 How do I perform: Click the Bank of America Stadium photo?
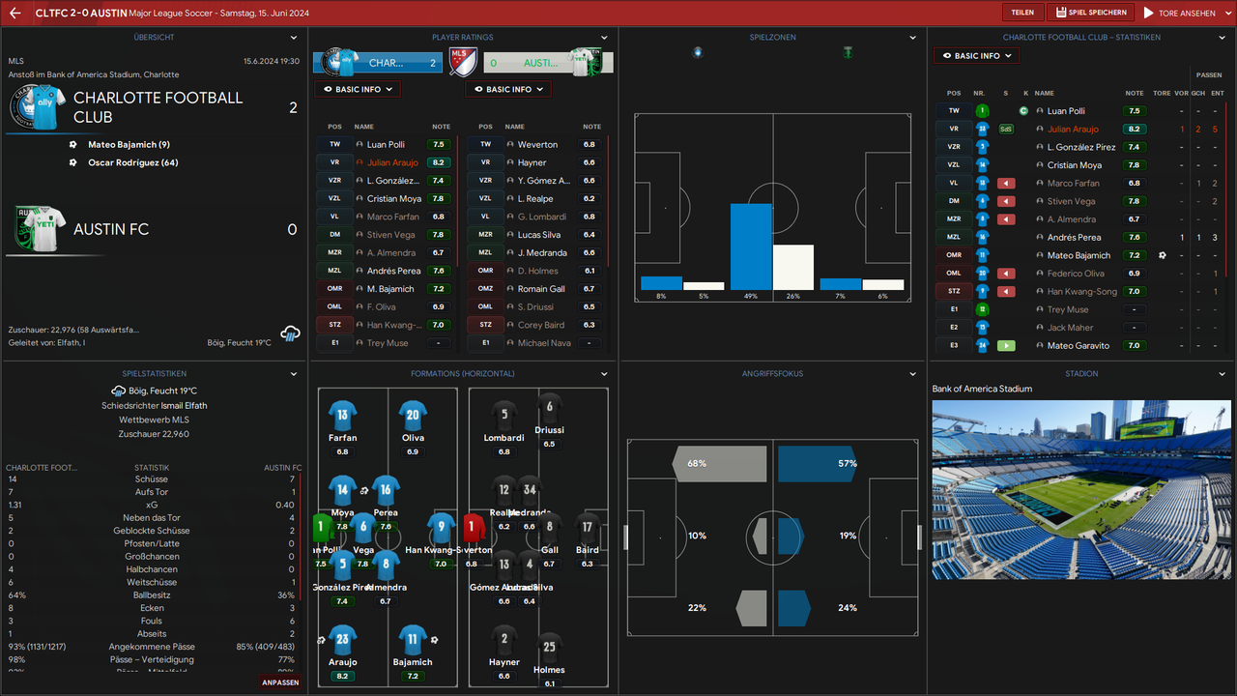point(1080,490)
